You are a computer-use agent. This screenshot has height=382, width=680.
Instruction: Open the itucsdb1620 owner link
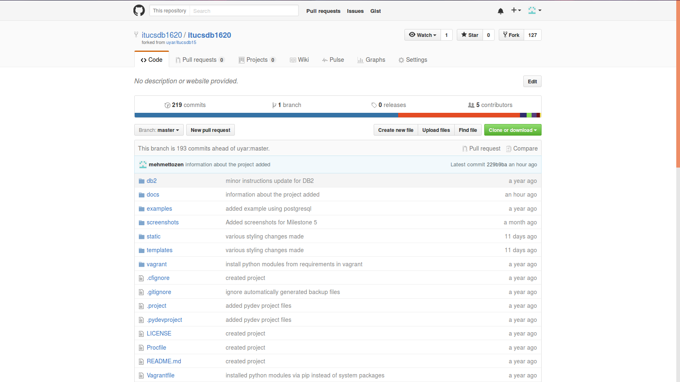162,35
